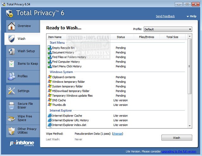Click Pending status of Clipboard contents
Image resolution: width=202 pixels, height=156 pixels.
(121, 77)
